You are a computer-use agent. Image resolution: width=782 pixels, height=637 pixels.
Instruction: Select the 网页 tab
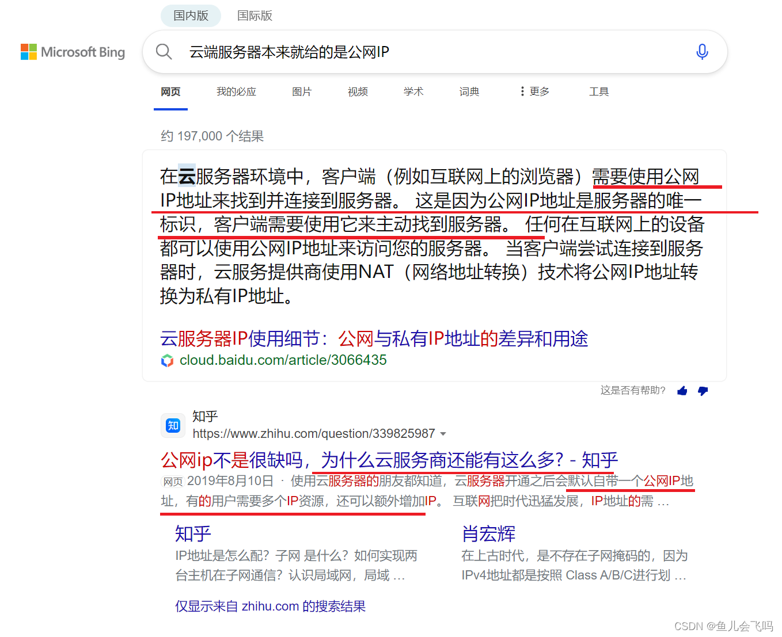point(170,91)
